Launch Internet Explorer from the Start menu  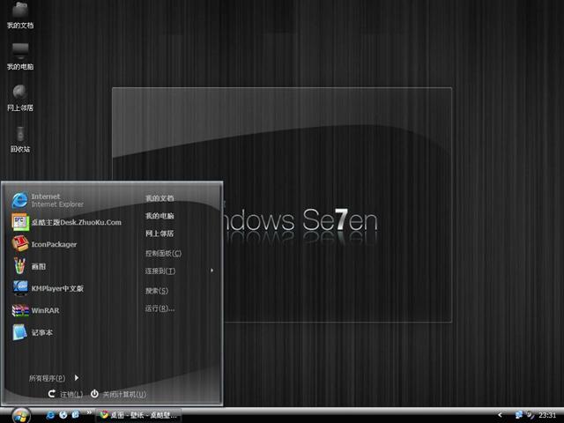(x=48, y=200)
